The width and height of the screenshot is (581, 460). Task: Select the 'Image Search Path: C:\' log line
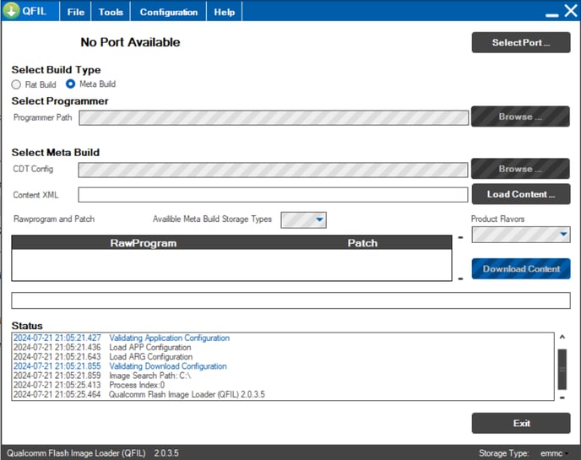[102, 376]
